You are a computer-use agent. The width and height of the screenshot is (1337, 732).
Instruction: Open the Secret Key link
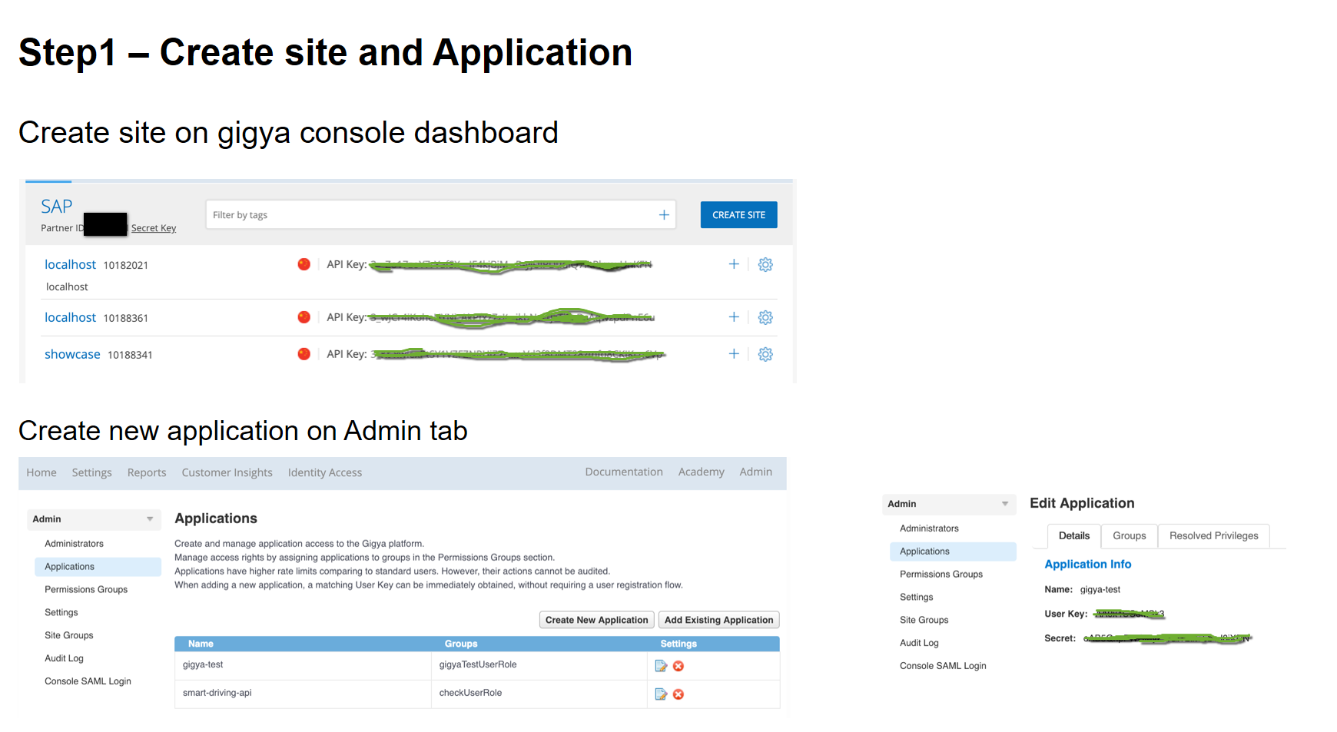coord(154,228)
